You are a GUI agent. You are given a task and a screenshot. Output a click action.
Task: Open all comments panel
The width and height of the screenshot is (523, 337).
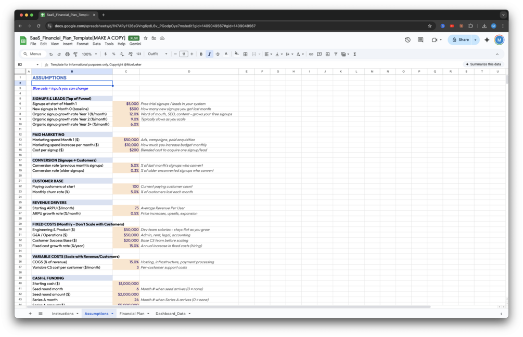[420, 40]
